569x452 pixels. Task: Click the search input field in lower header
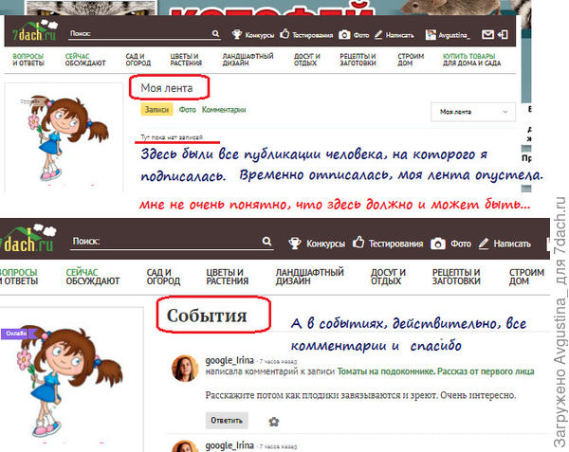[x=180, y=243]
